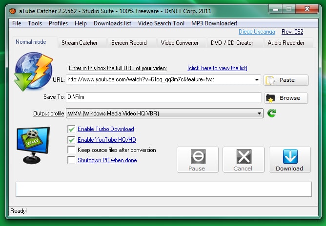Check Shutdown PC when done box

click(71, 160)
